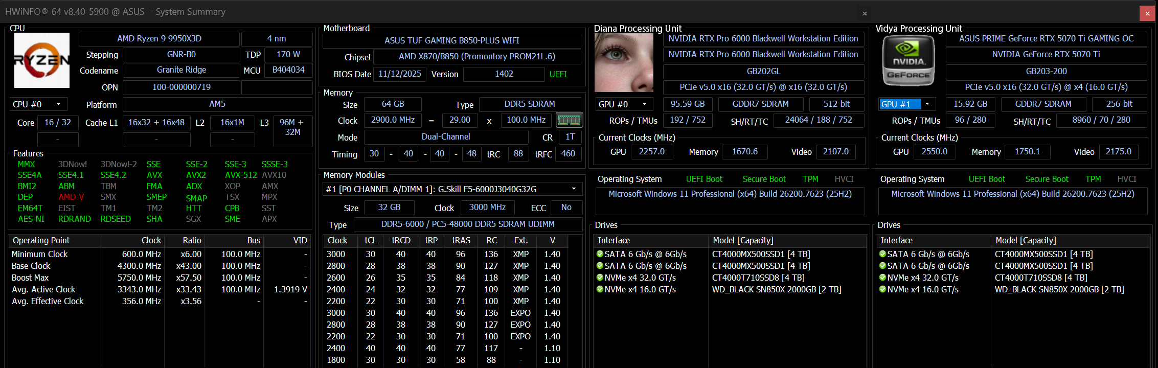Click the Boost Max operating point row
Image resolution: width=1158 pixels, height=368 pixels.
tap(160, 278)
